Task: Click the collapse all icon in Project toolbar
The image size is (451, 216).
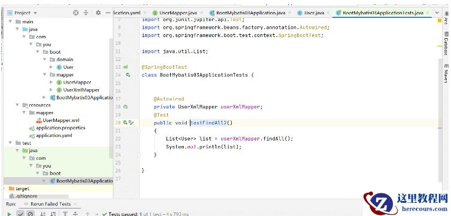Action: coord(86,13)
